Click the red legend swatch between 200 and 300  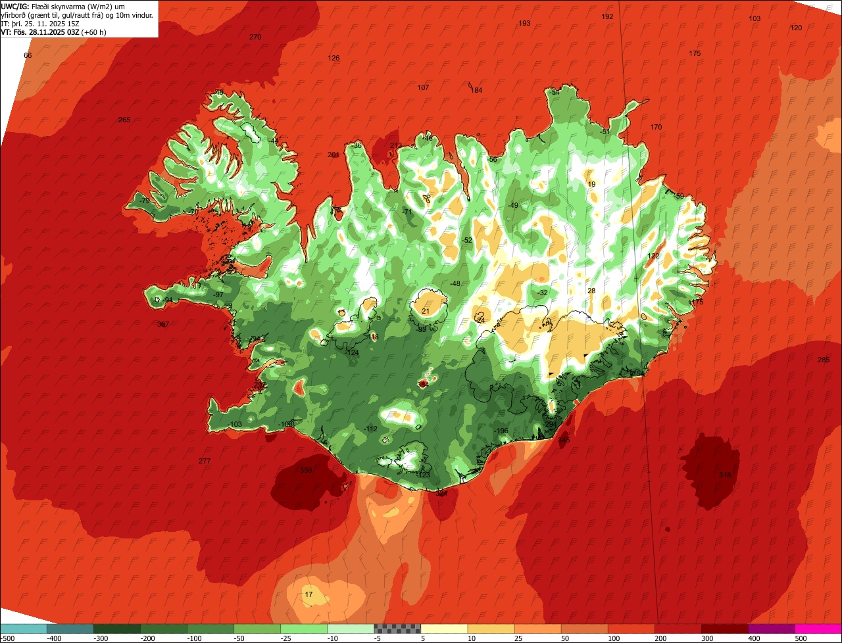(x=677, y=629)
